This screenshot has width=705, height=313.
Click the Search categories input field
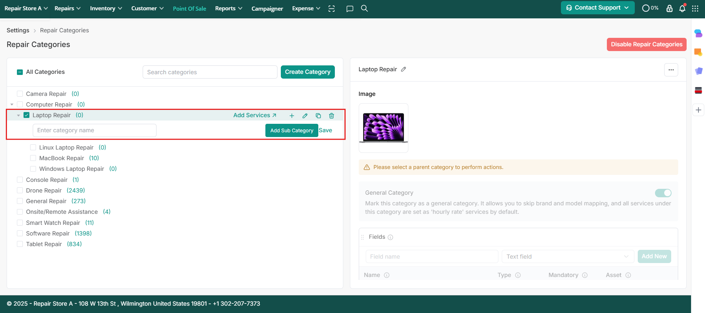pyautogui.click(x=210, y=72)
